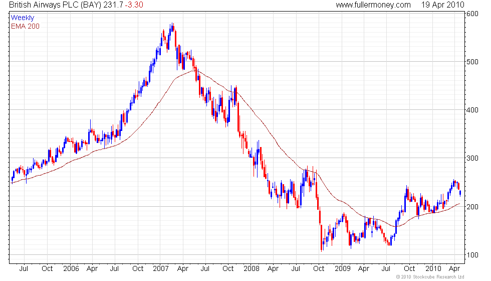
Task: Click the red change value -3.30
Action: (134, 5)
